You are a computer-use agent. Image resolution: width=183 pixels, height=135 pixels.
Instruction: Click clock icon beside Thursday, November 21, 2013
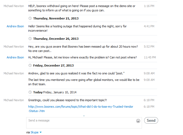[30, 19]
